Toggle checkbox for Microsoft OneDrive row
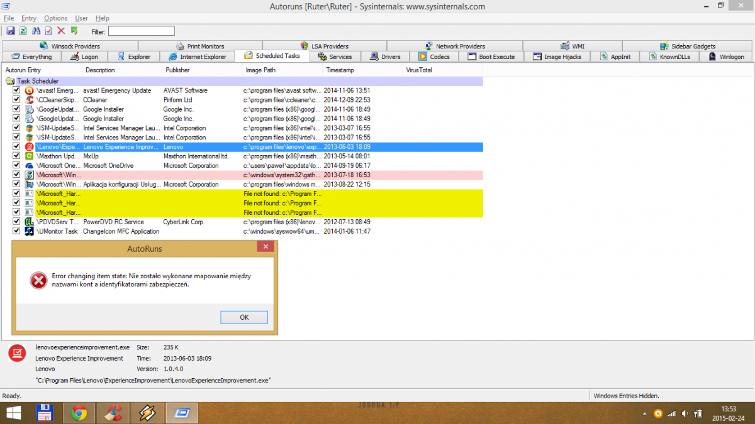The image size is (755, 424). coord(17,166)
